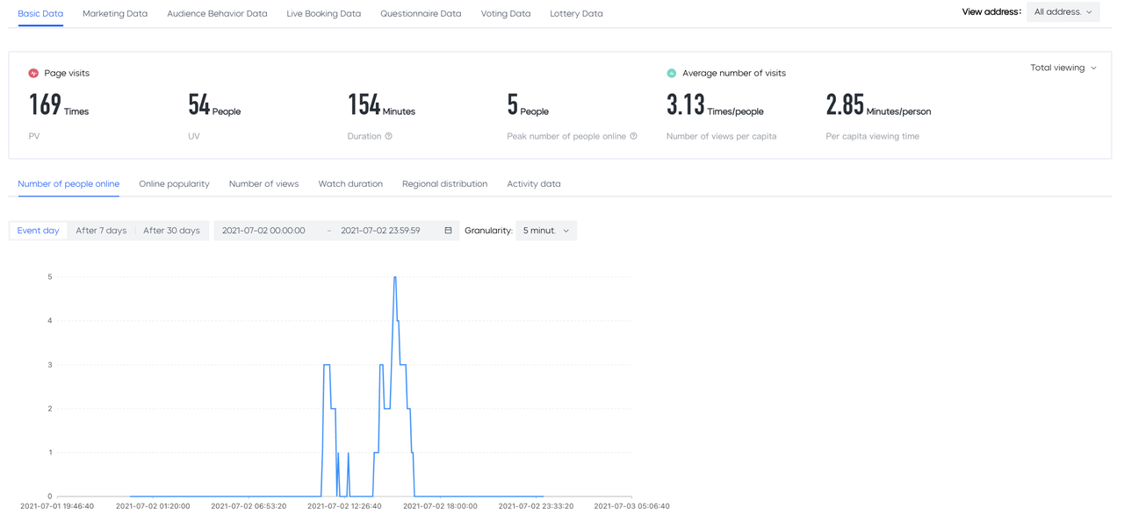The height and width of the screenshot is (529, 1124).
Task: Open the calendar icon in date range
Action: [x=448, y=231]
